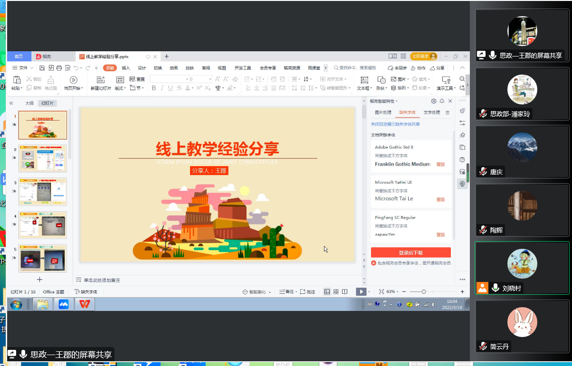This screenshot has width=572, height=366.
Task: Click the help question-mark icon in right sidebar
Action: (x=462, y=160)
